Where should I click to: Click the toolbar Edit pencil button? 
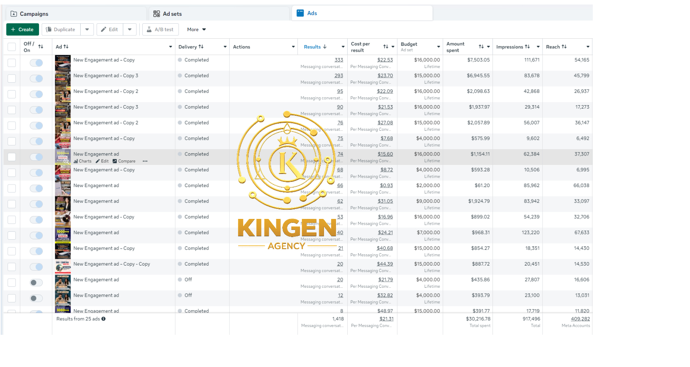pyautogui.click(x=110, y=29)
